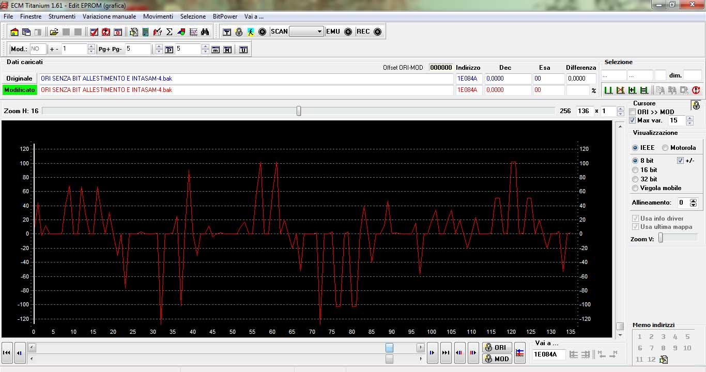Click the boxed T icon near SCAN

pos(227,32)
